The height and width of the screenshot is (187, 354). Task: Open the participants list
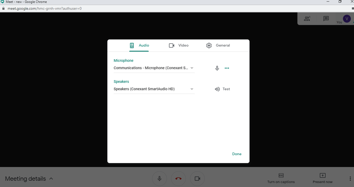pos(307,18)
